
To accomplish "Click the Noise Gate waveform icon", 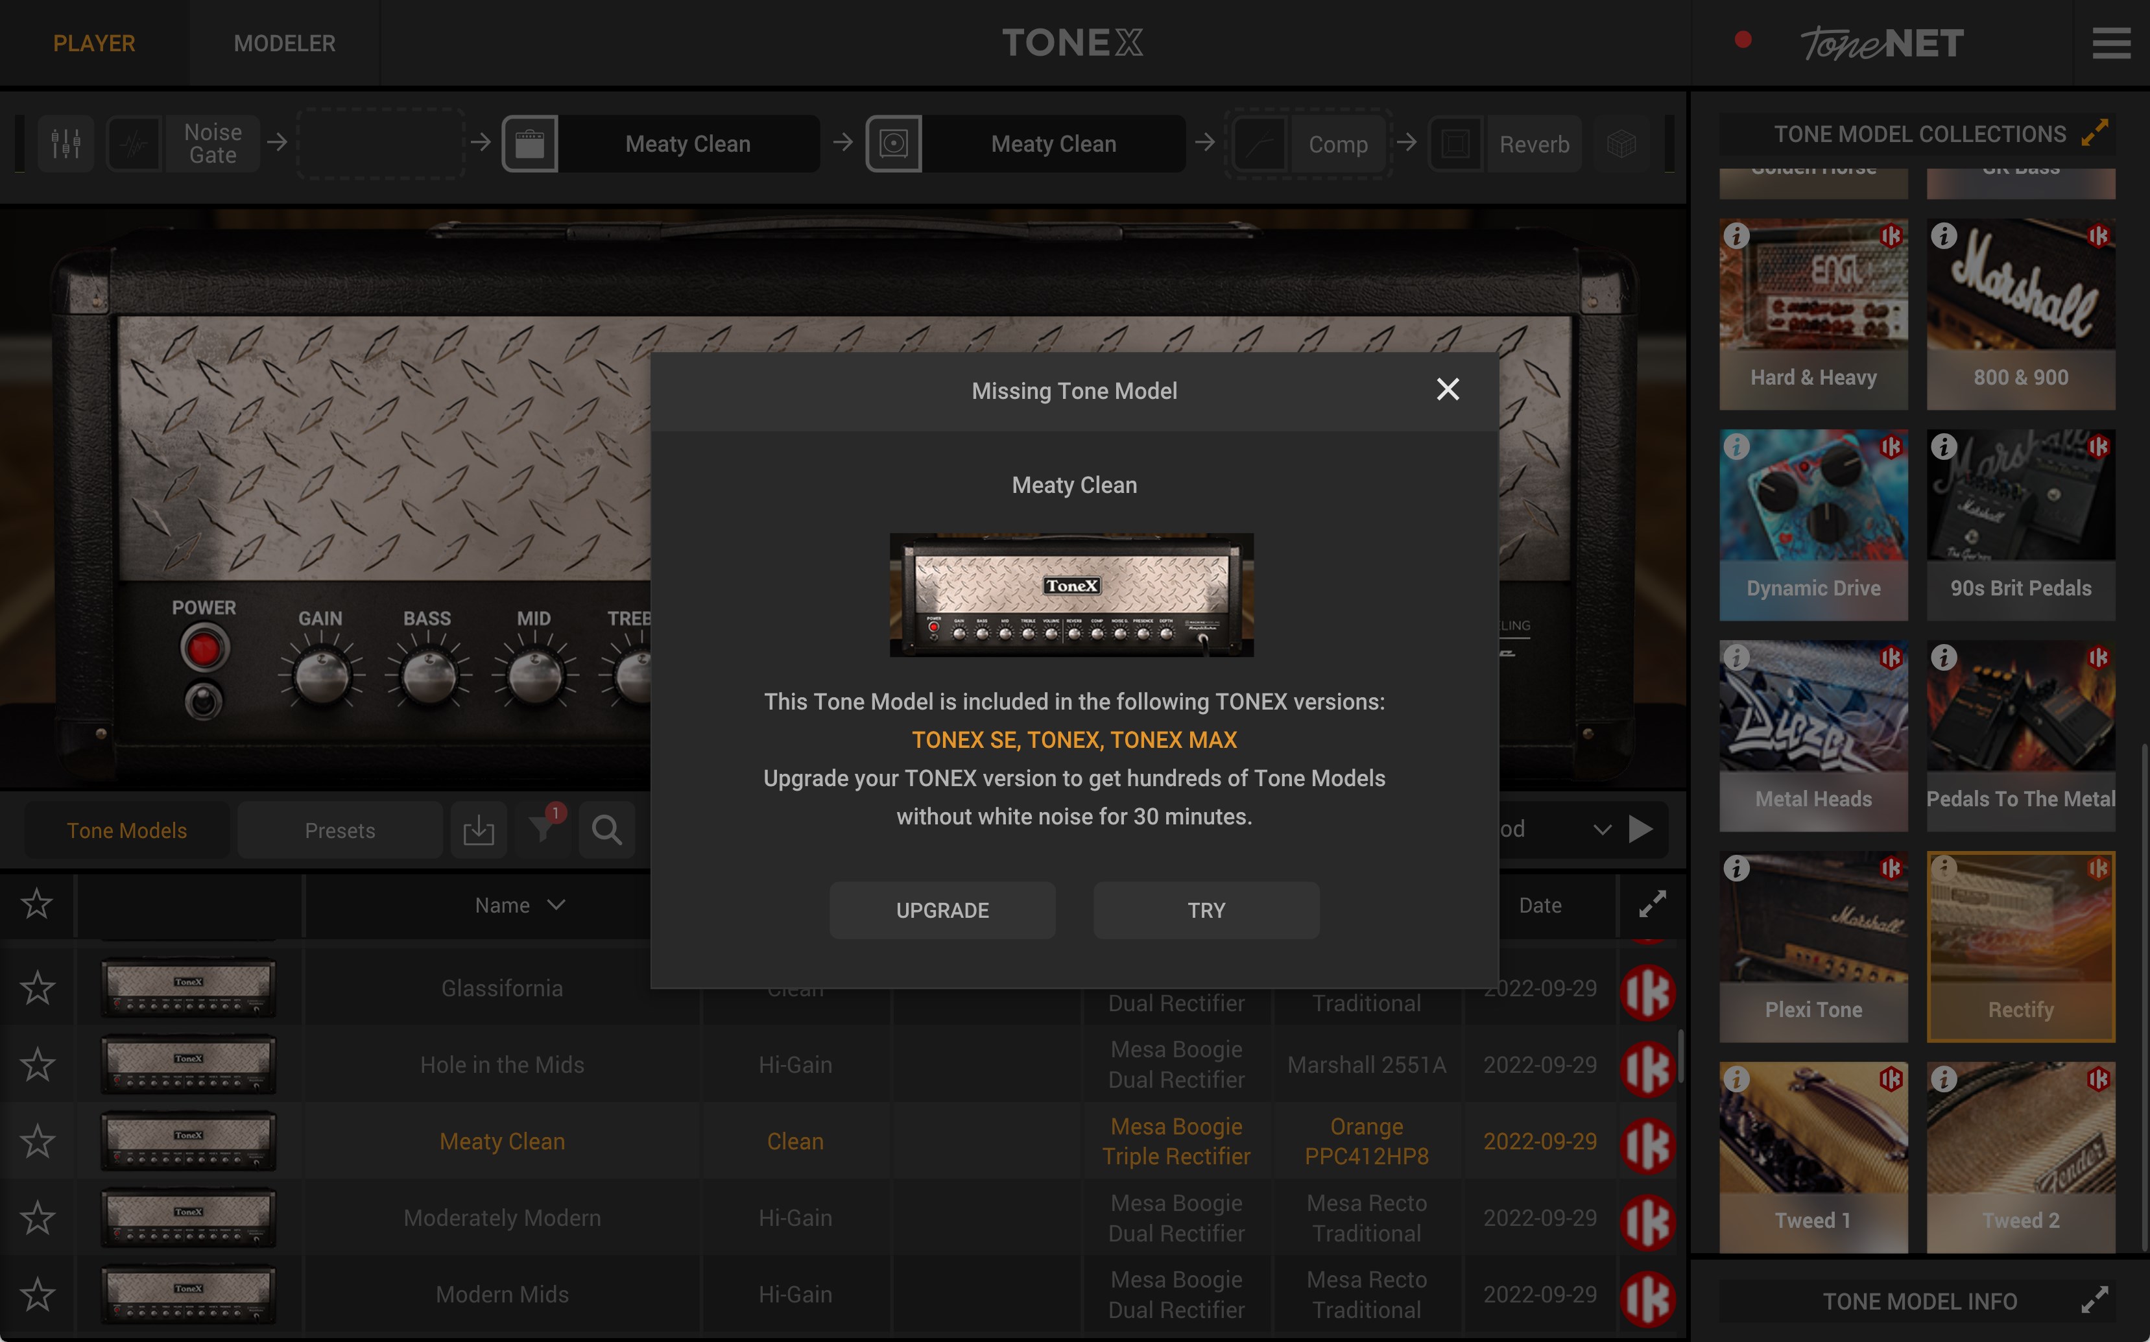I will [x=134, y=143].
